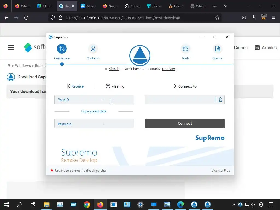Viewport: 280px width, 210px height.
Task: Click the Firefox back arrow button
Action: point(7,18)
